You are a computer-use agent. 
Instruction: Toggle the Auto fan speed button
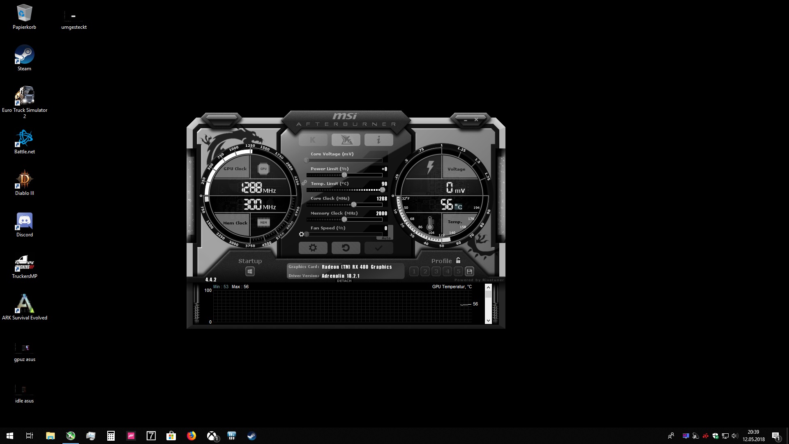[x=386, y=238]
